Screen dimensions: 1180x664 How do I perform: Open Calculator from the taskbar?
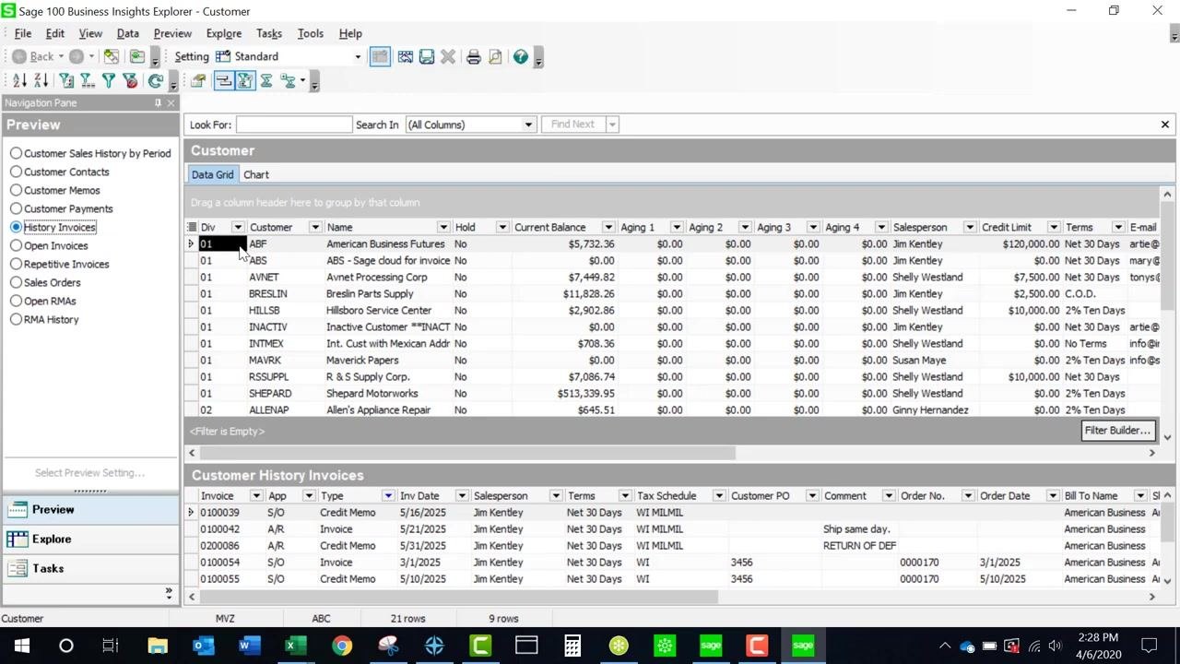tap(572, 646)
